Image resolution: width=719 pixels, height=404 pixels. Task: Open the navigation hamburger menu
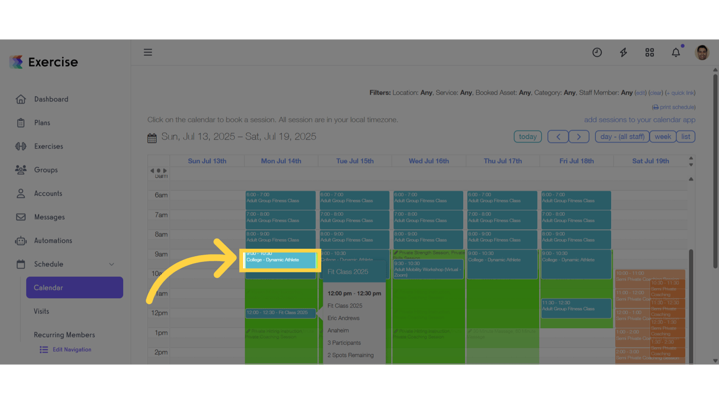point(147,52)
